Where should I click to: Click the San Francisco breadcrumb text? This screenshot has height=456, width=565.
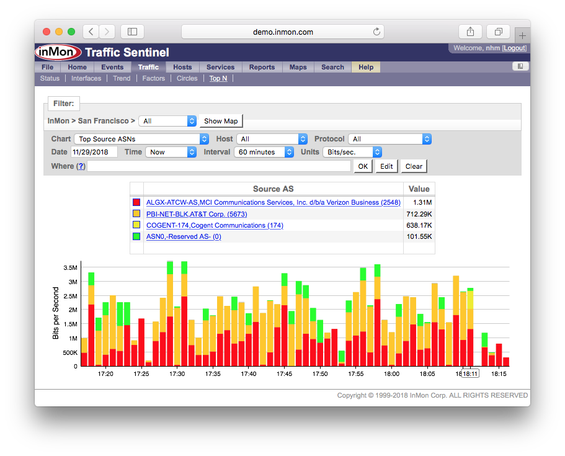tap(103, 121)
